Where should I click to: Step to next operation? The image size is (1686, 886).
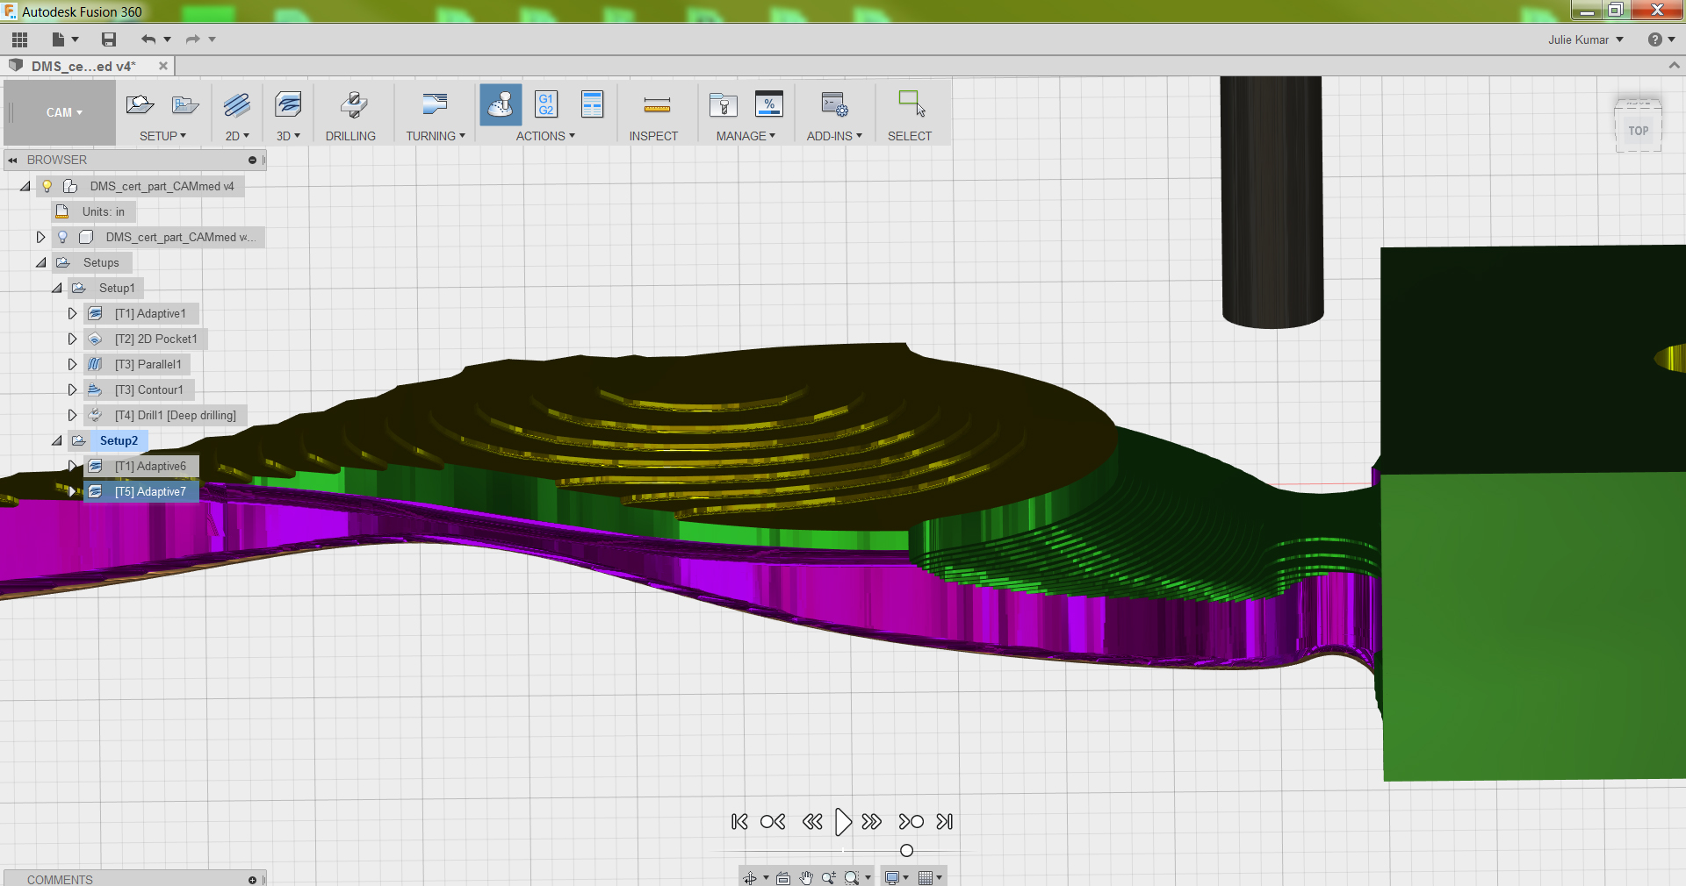911,822
